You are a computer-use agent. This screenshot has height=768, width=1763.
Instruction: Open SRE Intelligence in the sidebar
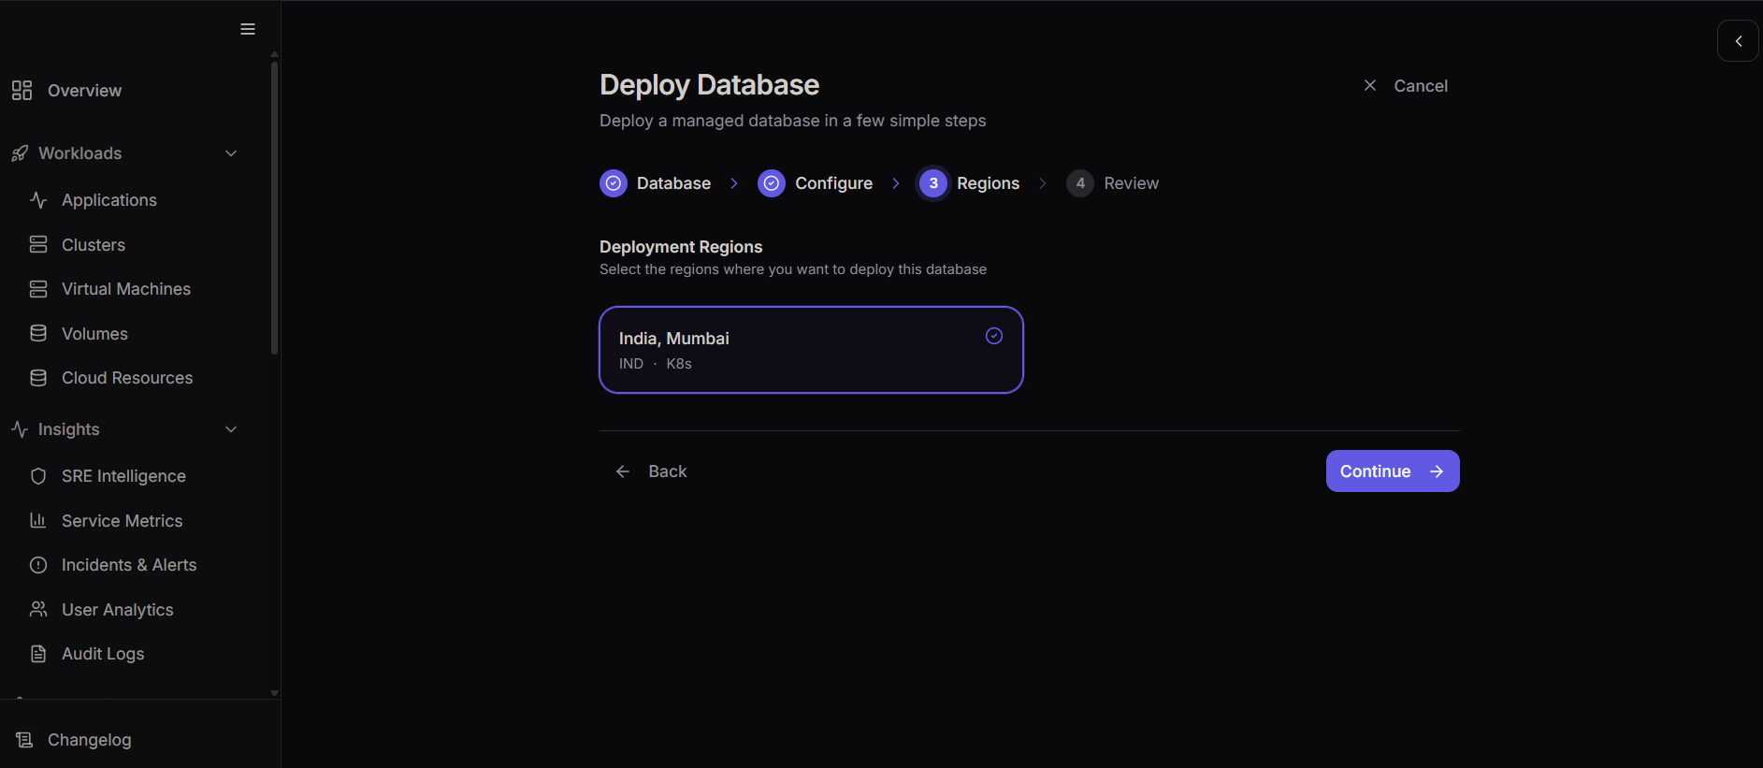click(x=123, y=476)
